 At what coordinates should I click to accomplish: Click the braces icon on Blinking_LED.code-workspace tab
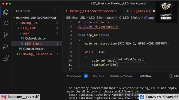67,11
